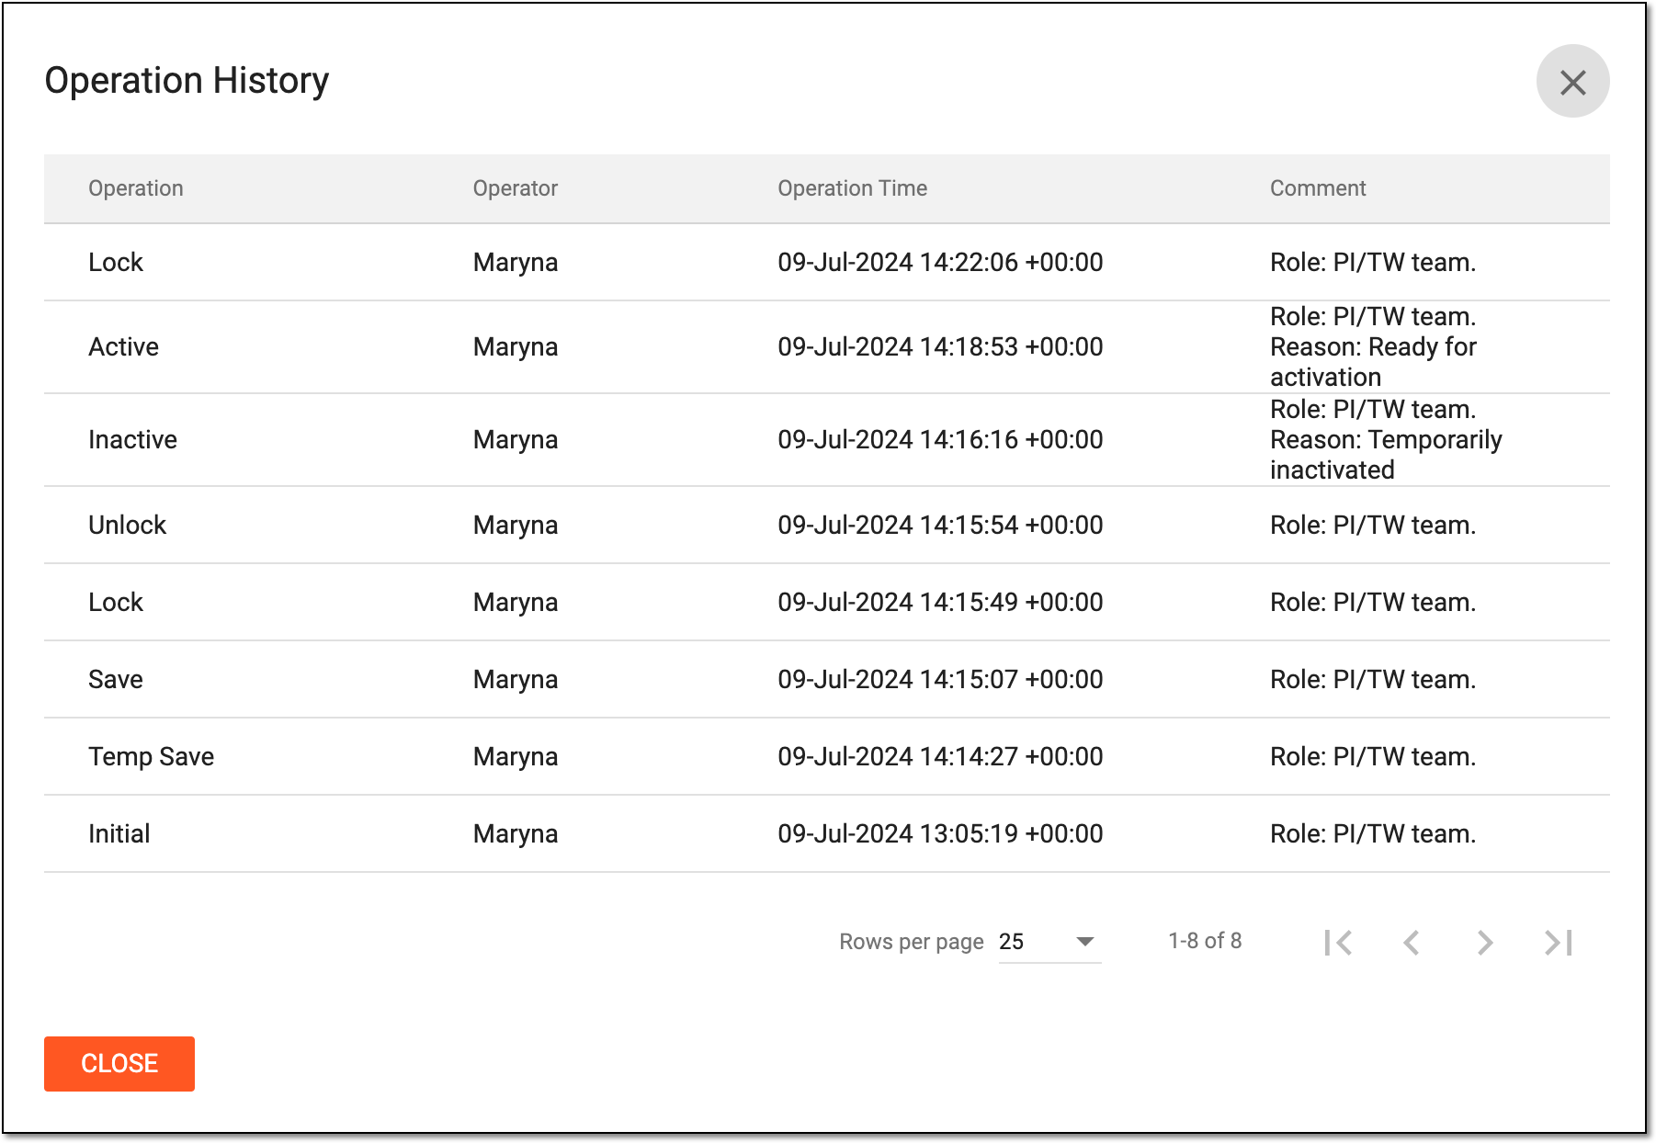
Task: Click the Operator column header
Action: click(516, 188)
